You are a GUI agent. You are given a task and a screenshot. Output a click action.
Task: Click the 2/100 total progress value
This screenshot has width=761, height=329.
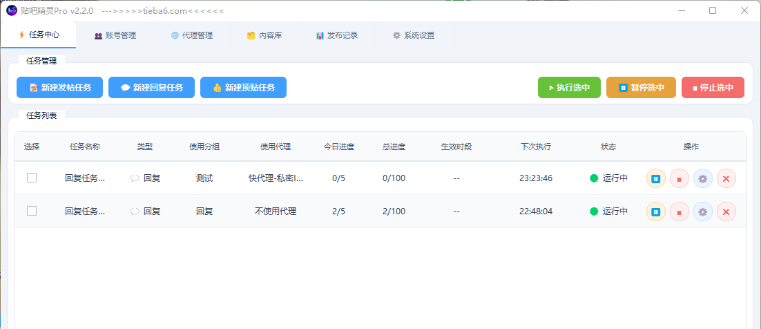tap(394, 211)
